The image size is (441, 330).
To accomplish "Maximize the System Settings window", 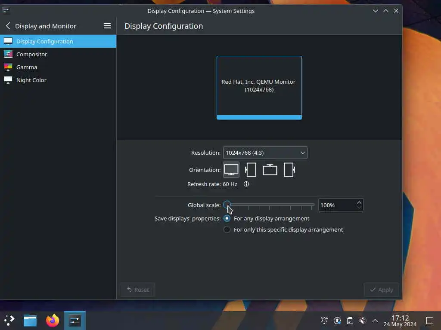I will [x=385, y=11].
